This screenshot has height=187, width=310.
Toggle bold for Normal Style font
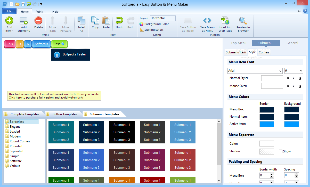[288, 78]
